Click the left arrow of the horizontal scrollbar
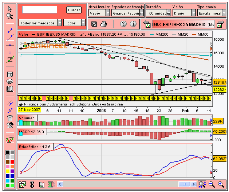 point(60,184)
